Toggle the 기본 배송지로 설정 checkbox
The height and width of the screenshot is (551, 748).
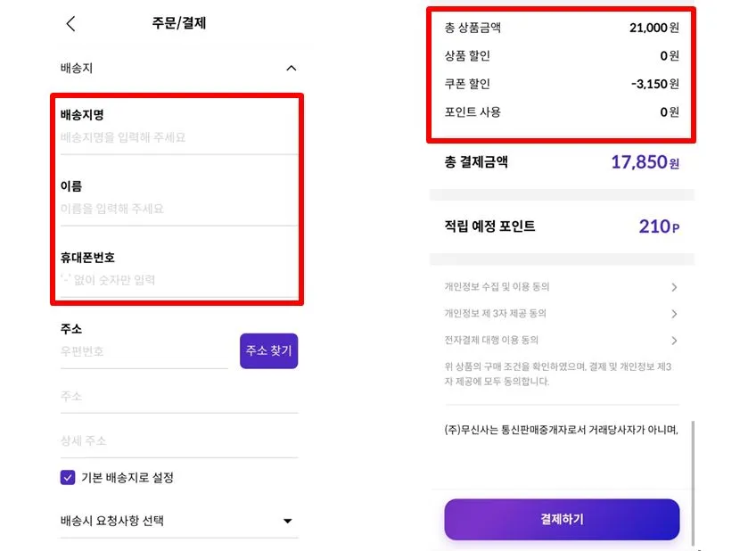point(67,478)
